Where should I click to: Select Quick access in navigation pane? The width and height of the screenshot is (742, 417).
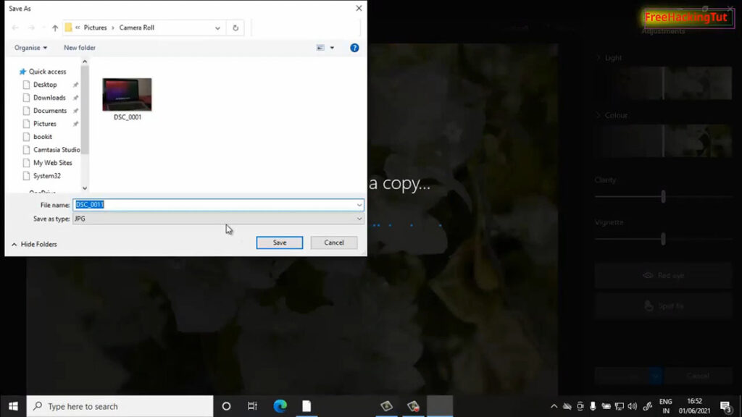coord(47,72)
